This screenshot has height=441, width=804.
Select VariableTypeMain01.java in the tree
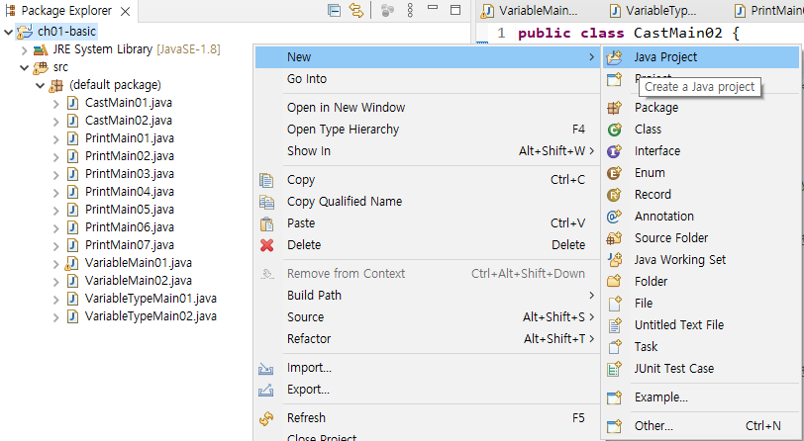tap(151, 299)
